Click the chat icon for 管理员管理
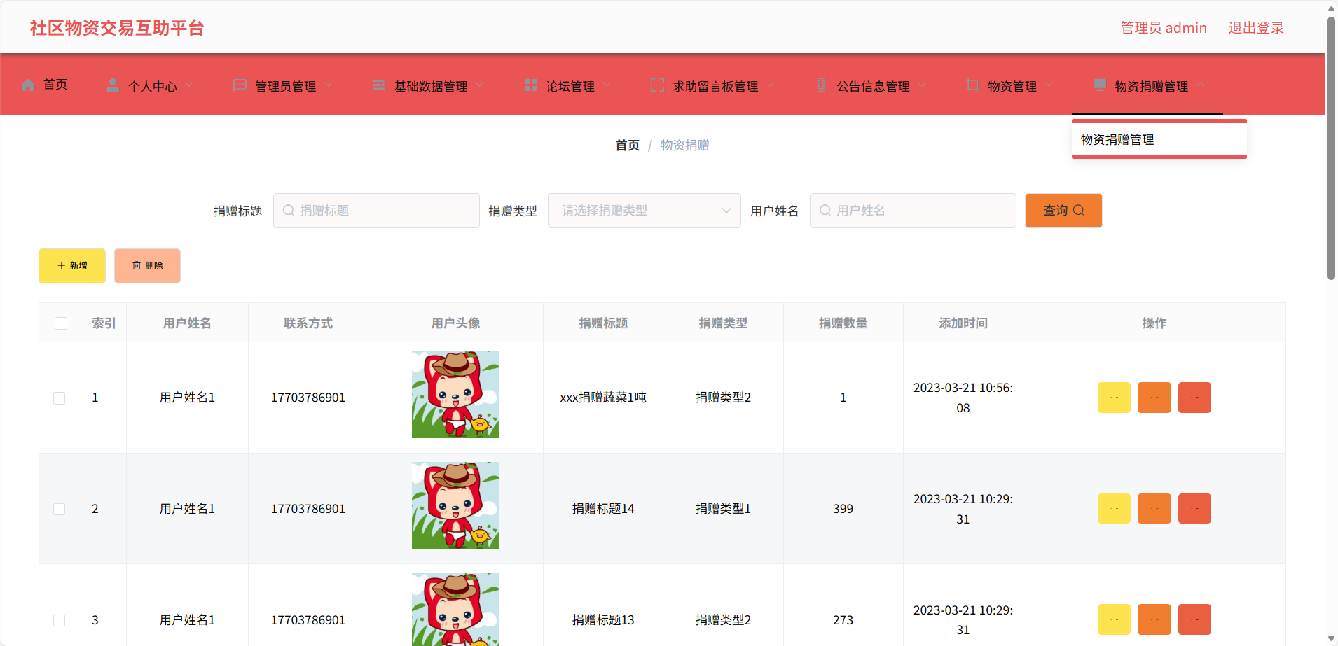 (240, 85)
